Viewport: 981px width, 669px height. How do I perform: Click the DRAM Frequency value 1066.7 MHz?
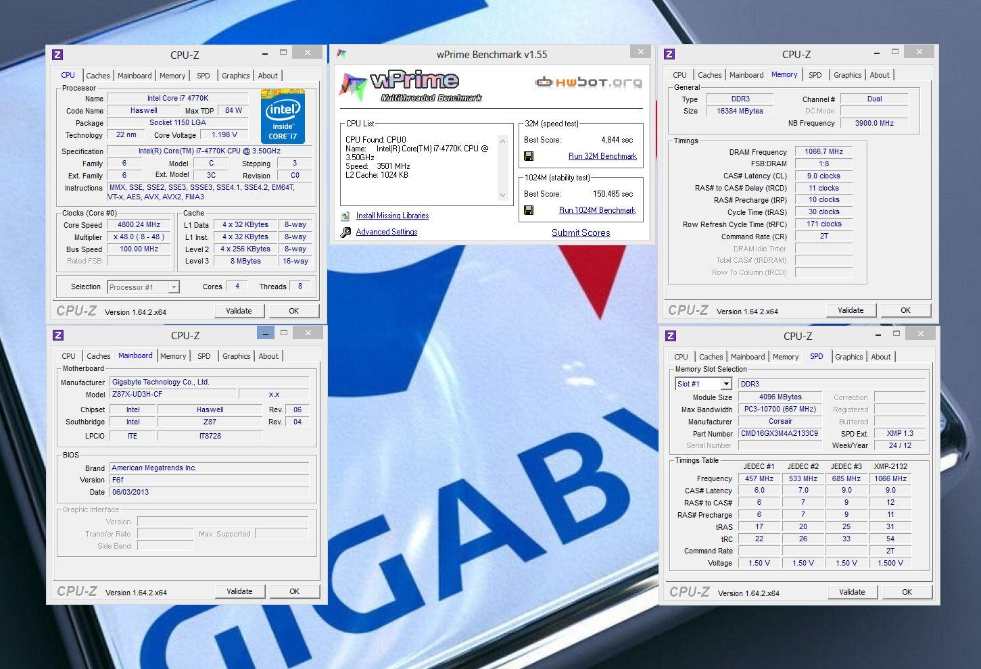[x=823, y=151]
